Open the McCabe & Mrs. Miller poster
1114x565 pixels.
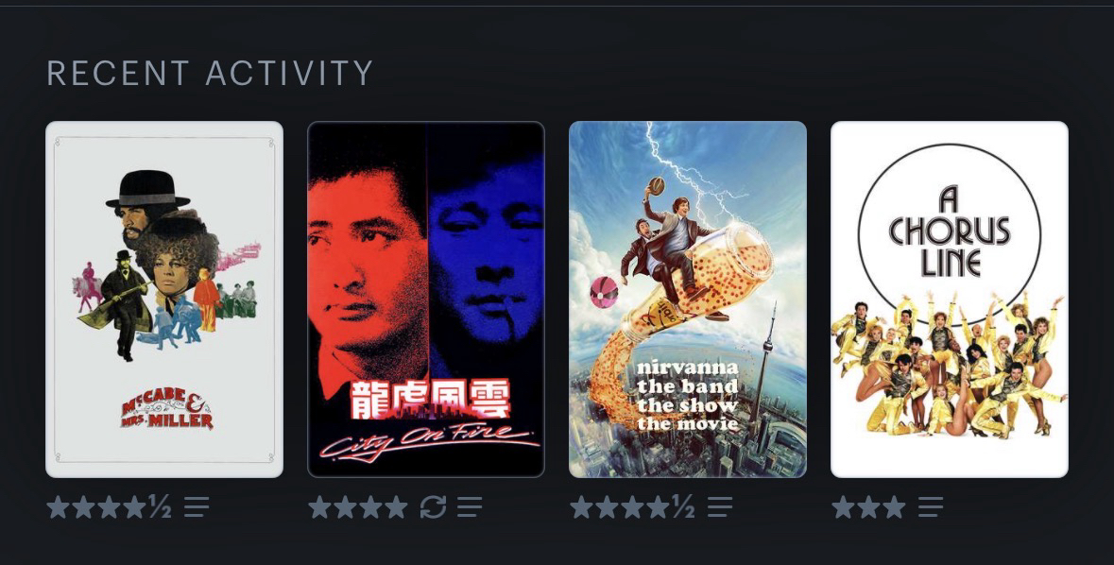coord(164,300)
